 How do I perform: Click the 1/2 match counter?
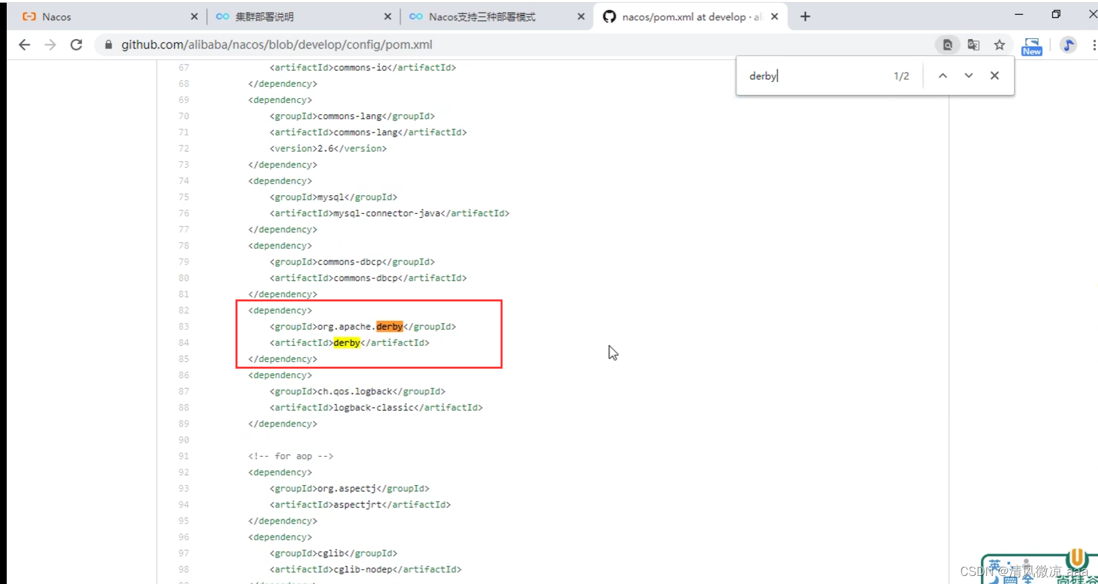pyautogui.click(x=901, y=76)
